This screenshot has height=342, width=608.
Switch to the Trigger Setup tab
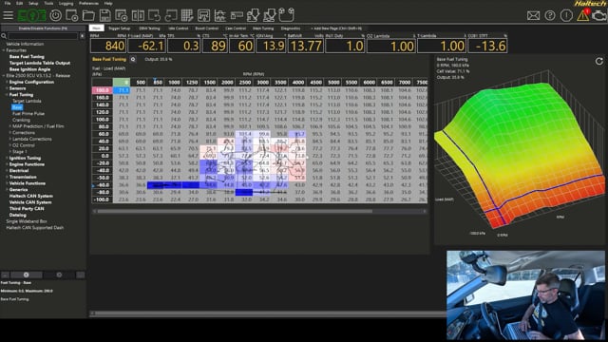pyautogui.click(x=119, y=28)
